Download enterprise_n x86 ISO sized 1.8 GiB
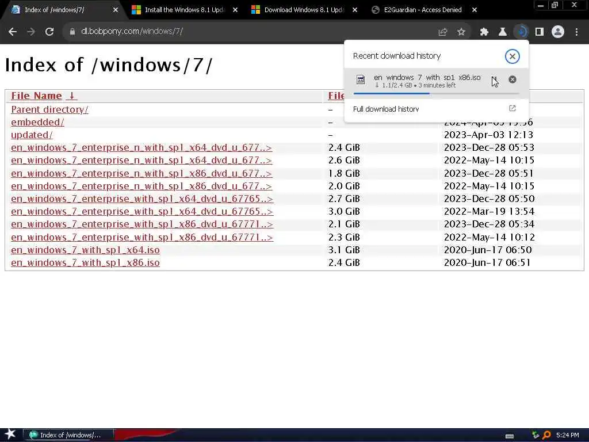Viewport: 589px width, 442px height. click(141, 173)
